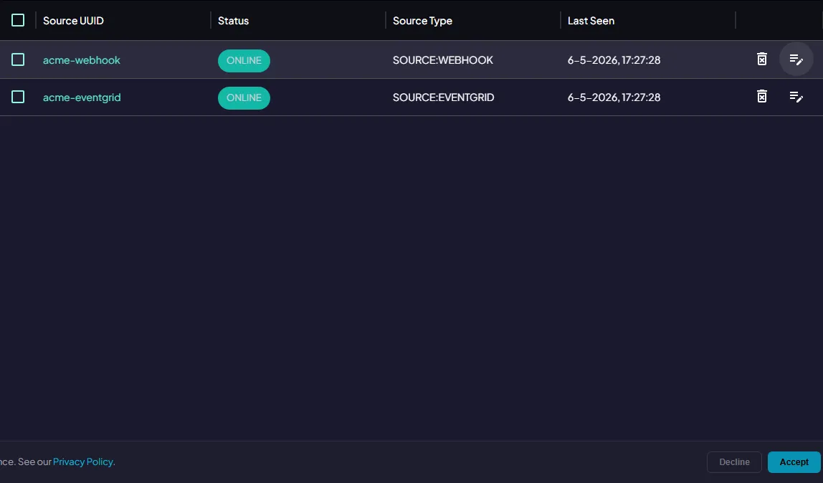Viewport: 823px width, 483px height.
Task: Delete the acme-webhook source
Action: 761,59
